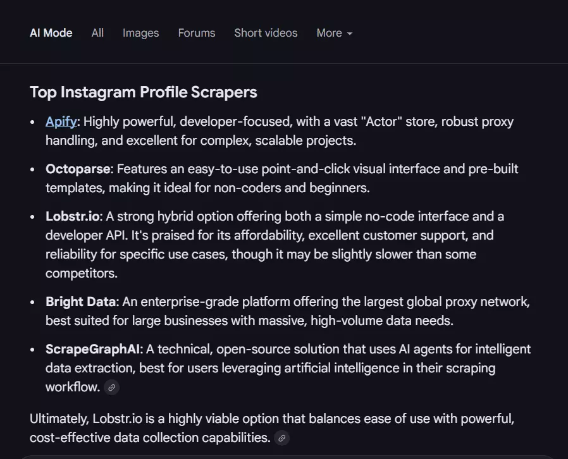Select the AI Mode tab
568x459 pixels.
point(51,33)
